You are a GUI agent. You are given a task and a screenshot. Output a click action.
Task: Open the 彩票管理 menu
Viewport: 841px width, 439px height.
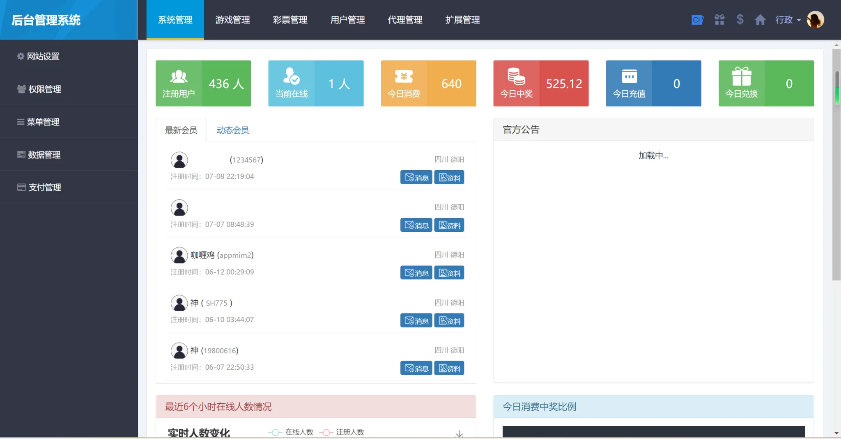[290, 20]
